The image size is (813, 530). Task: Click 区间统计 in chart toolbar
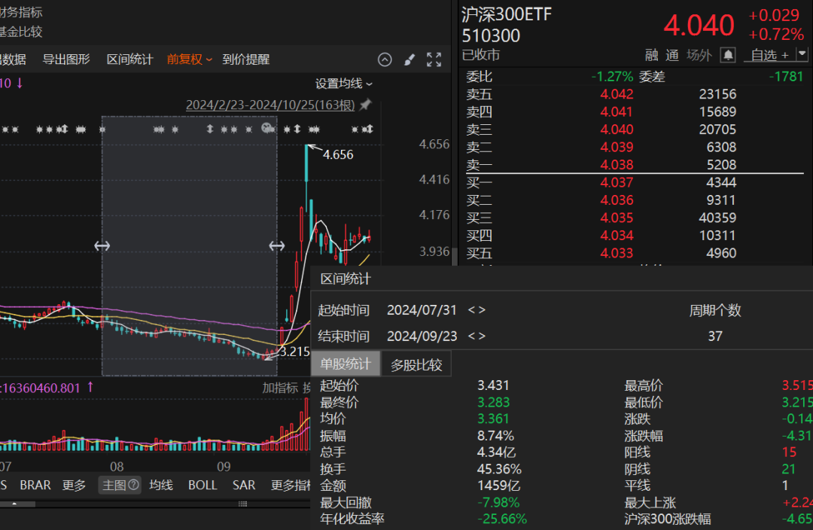coord(129,59)
